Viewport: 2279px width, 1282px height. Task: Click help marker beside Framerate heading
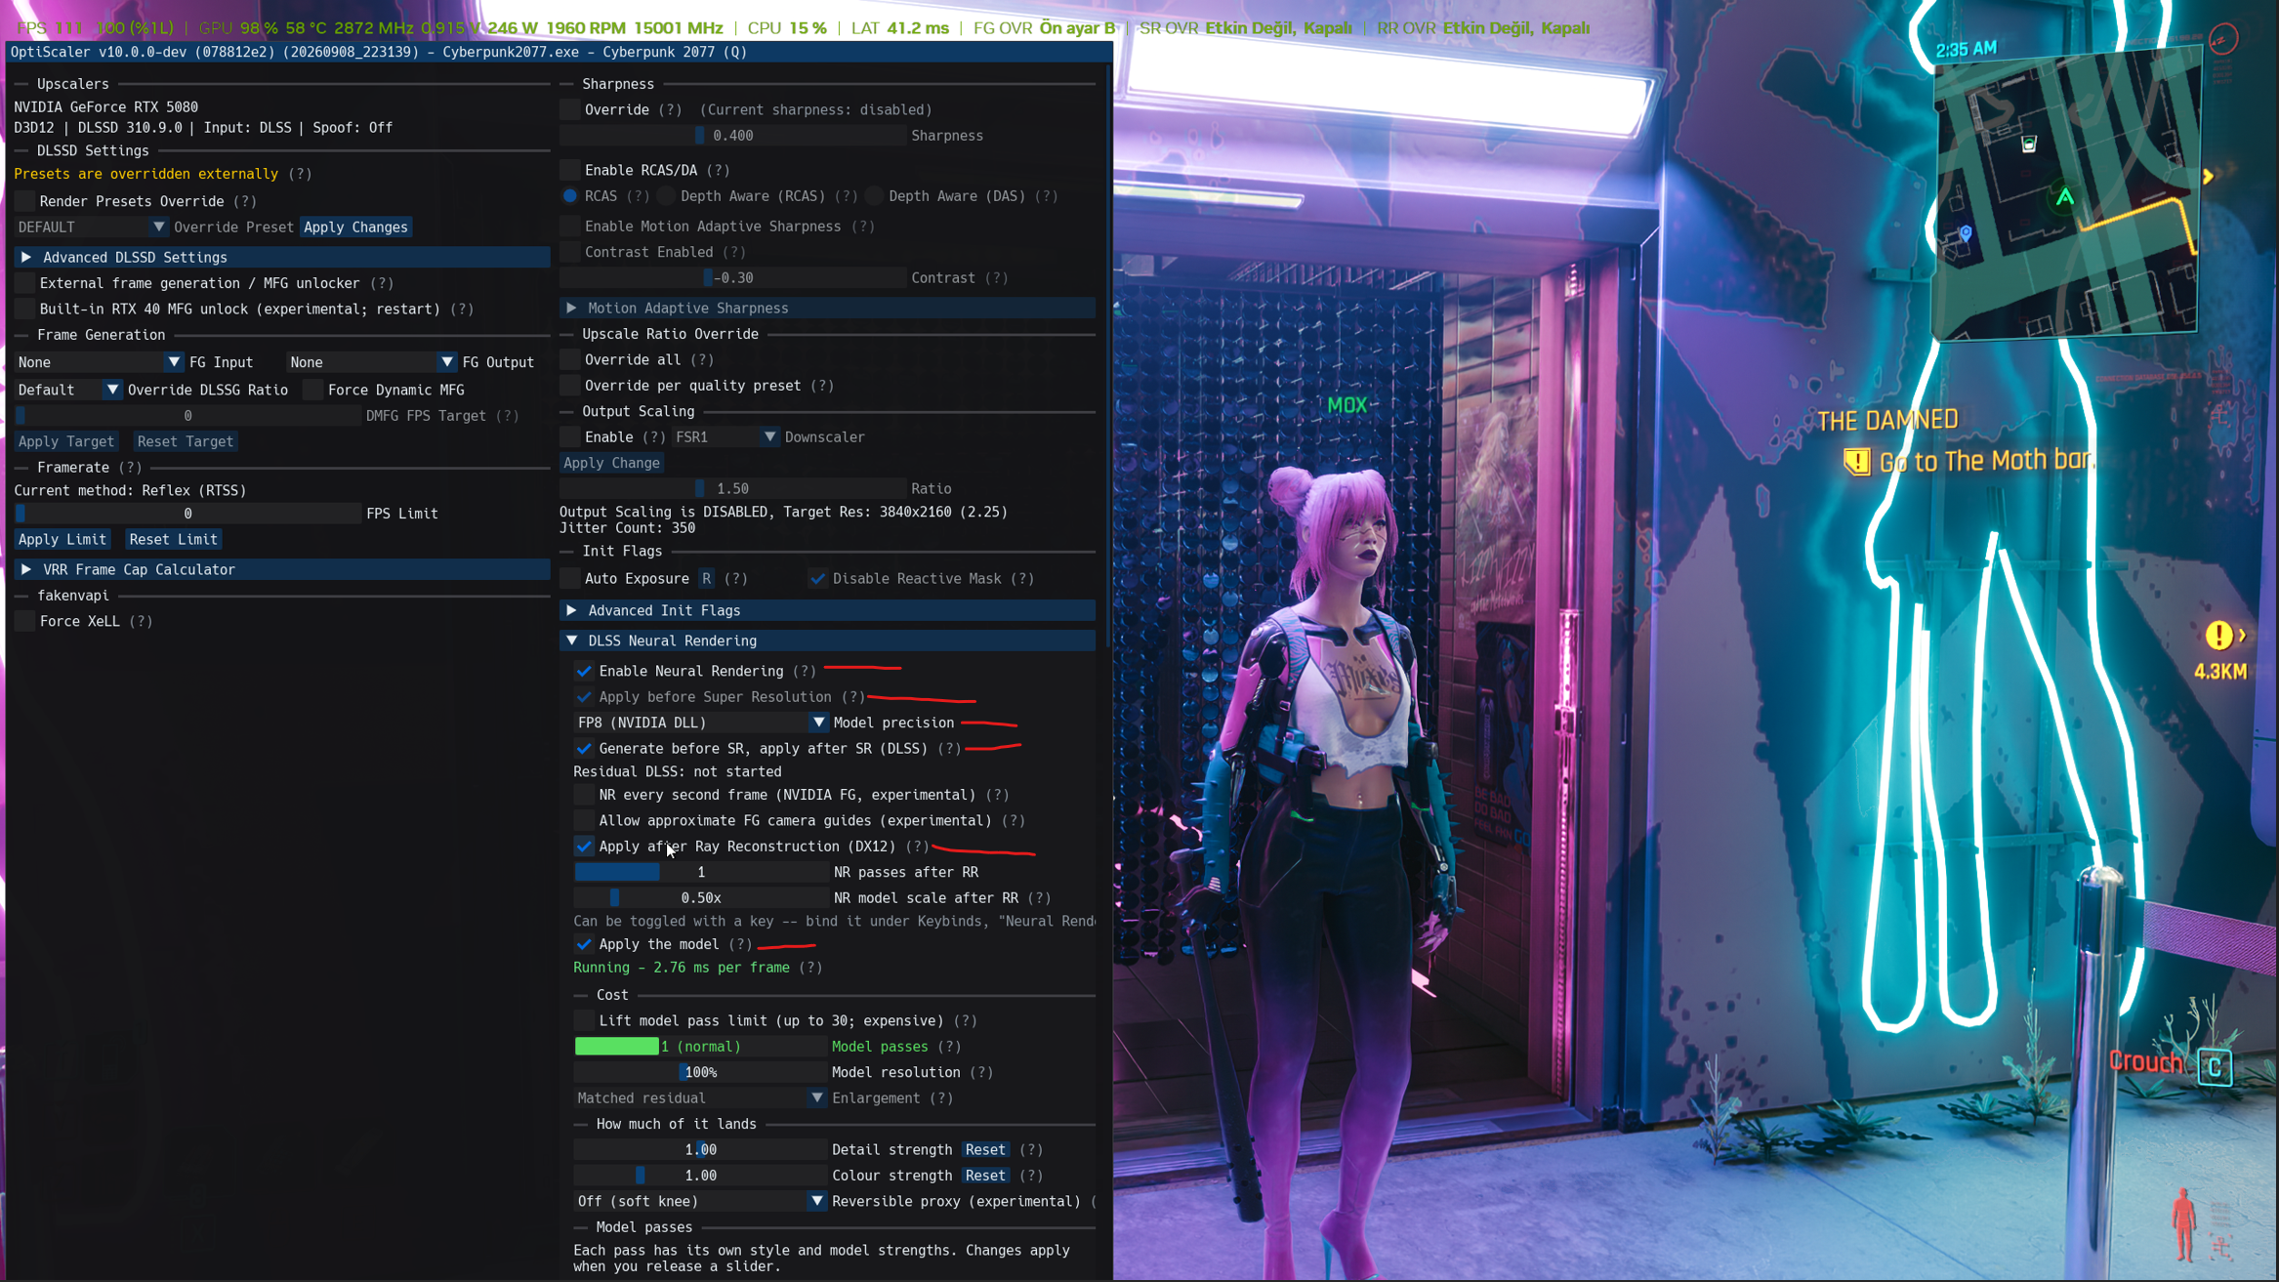click(x=130, y=468)
